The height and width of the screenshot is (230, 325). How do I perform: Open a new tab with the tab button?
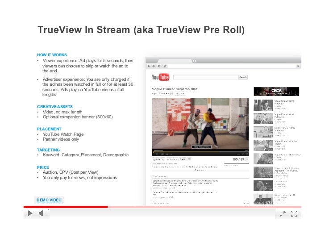[x=195, y=61]
